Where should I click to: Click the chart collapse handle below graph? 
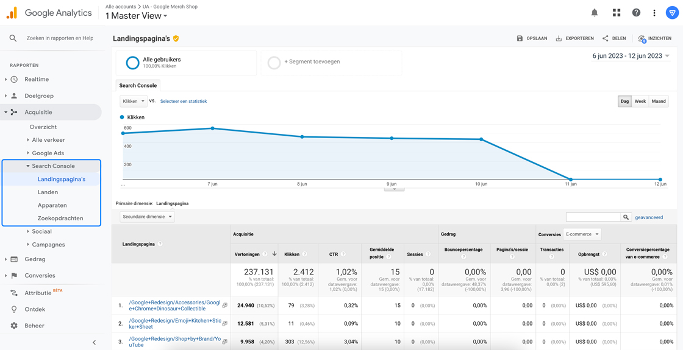pyautogui.click(x=394, y=189)
